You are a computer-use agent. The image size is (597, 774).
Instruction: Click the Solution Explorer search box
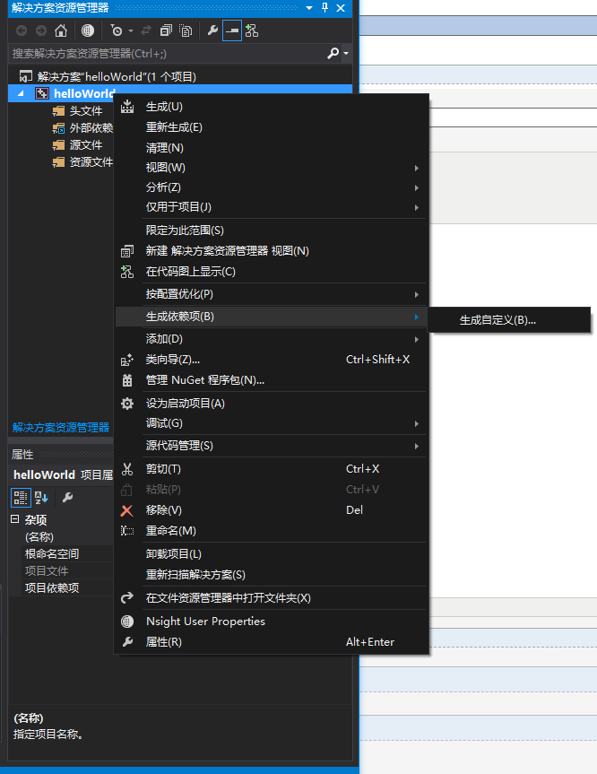[x=168, y=53]
